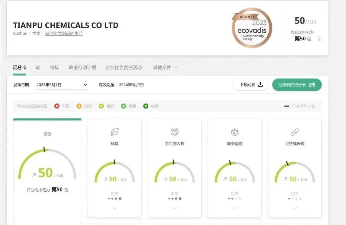Click the trend arrow beside 总分 score
This screenshot has height=225, width=346.
coord(34,175)
